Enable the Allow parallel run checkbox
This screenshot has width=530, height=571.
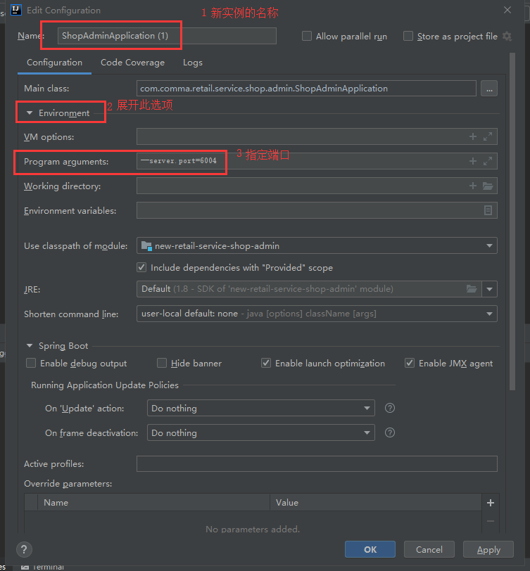307,37
